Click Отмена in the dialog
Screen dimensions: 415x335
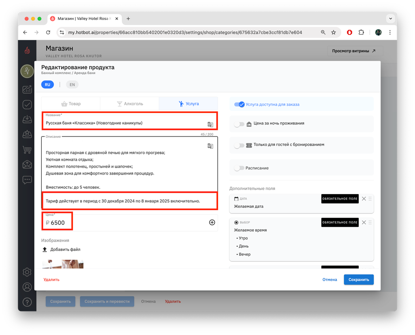[329, 280]
